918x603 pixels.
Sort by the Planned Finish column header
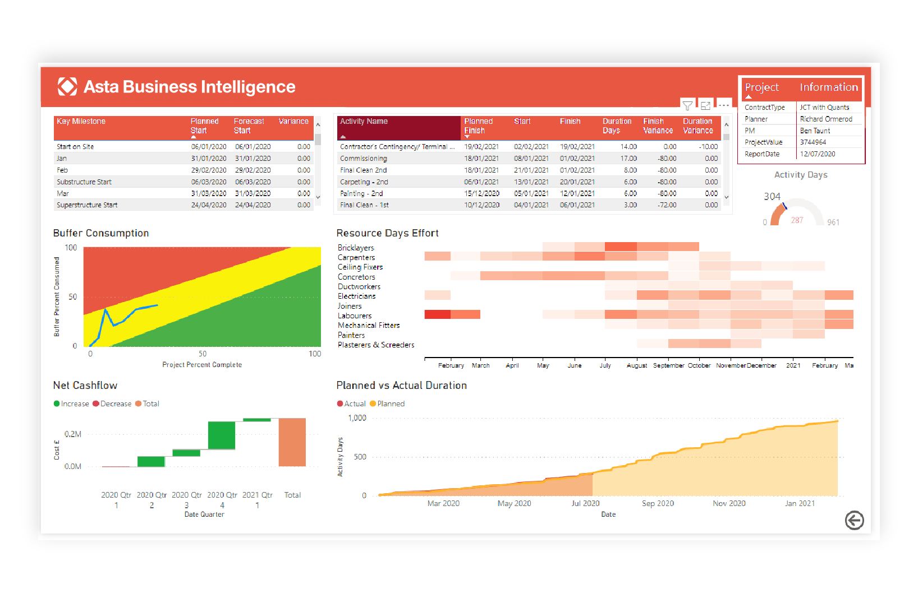coord(478,126)
